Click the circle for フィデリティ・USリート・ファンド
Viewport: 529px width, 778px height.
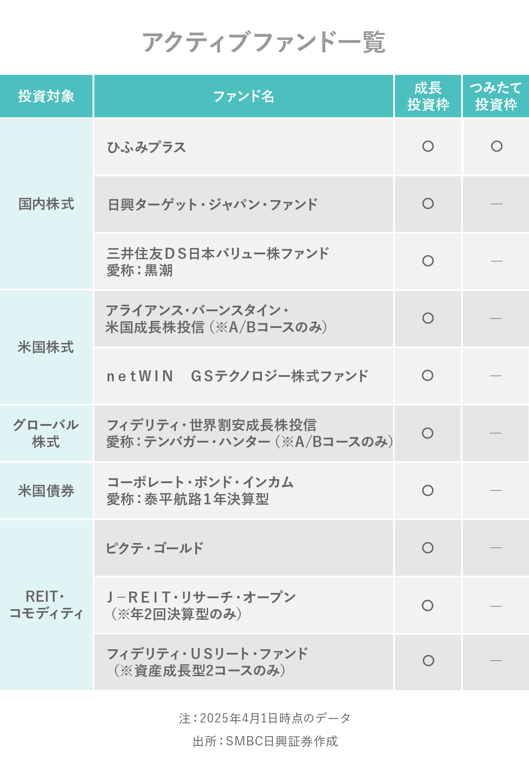[x=428, y=661]
